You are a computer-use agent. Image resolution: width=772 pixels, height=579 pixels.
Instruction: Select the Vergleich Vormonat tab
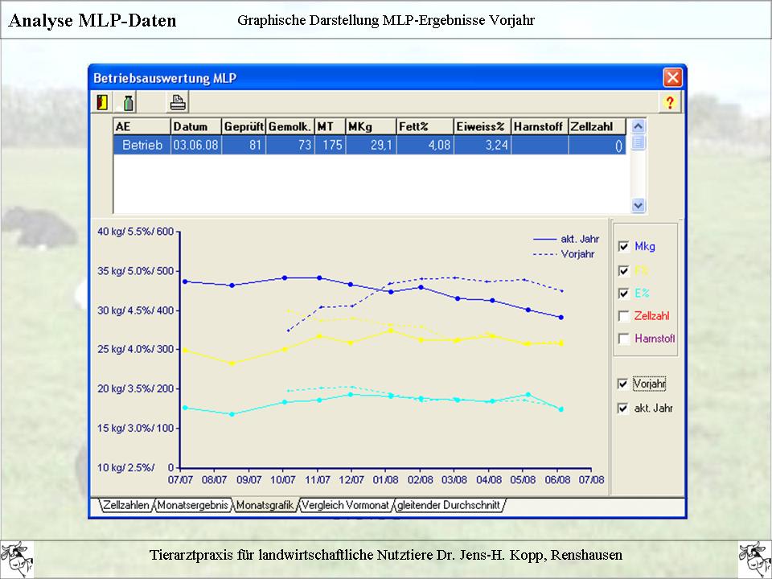[x=344, y=506]
